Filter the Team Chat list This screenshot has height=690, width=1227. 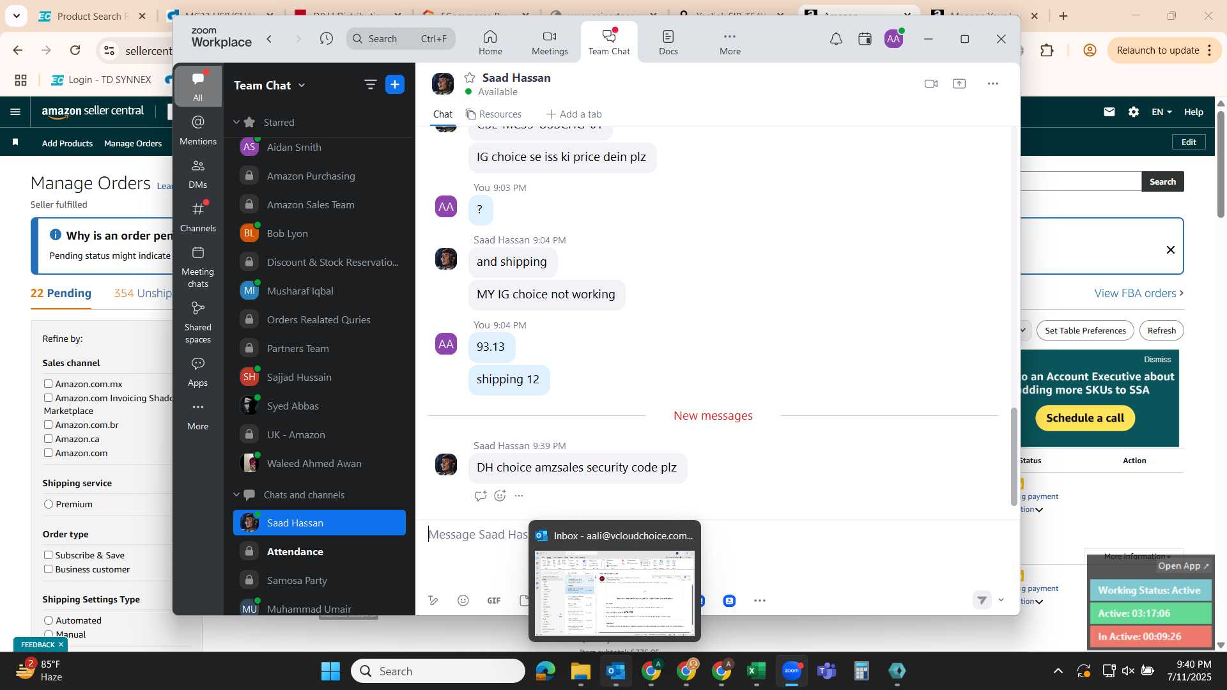(370, 84)
